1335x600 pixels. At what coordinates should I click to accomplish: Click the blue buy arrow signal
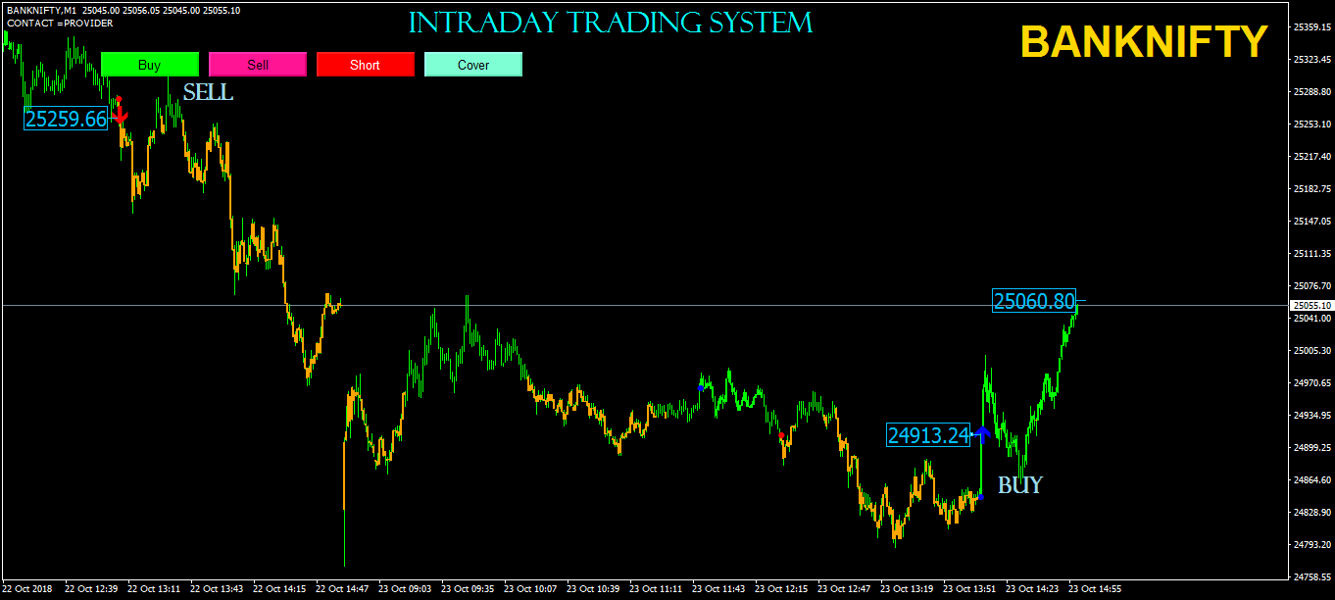click(982, 435)
